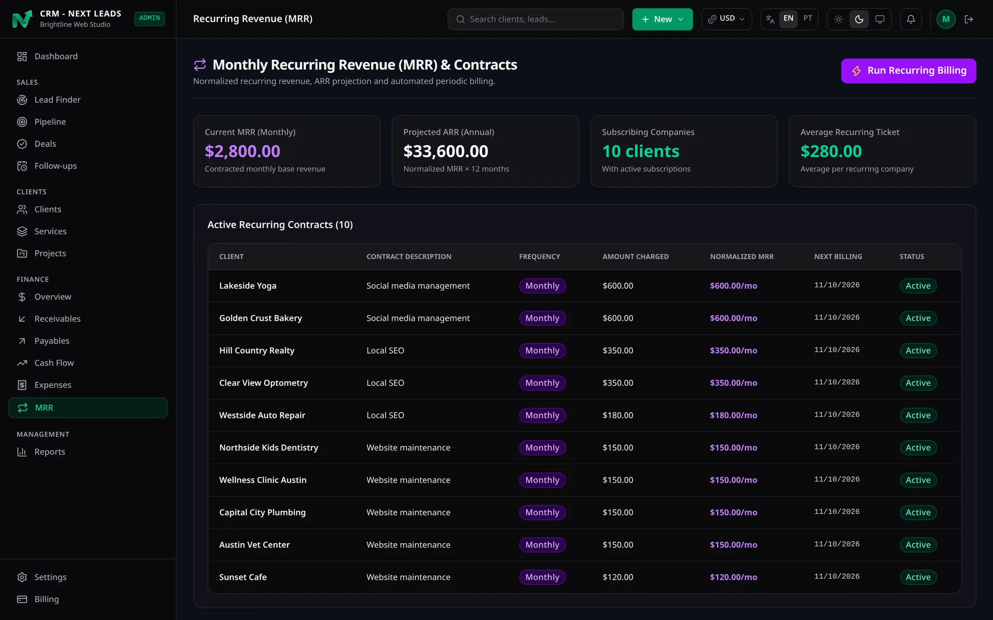Image resolution: width=993 pixels, height=620 pixels.
Task: Switch language to EN
Action: pyautogui.click(x=788, y=18)
